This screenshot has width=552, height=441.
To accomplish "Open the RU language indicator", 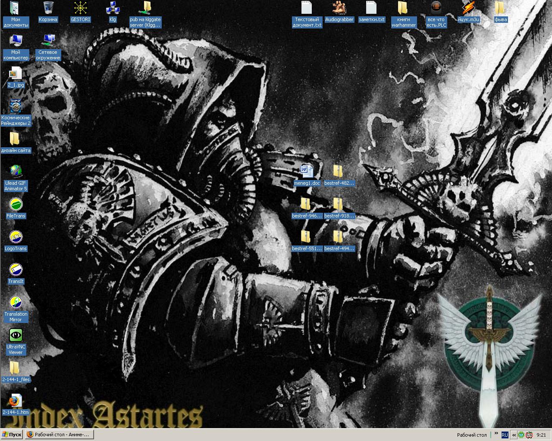I will 505,435.
